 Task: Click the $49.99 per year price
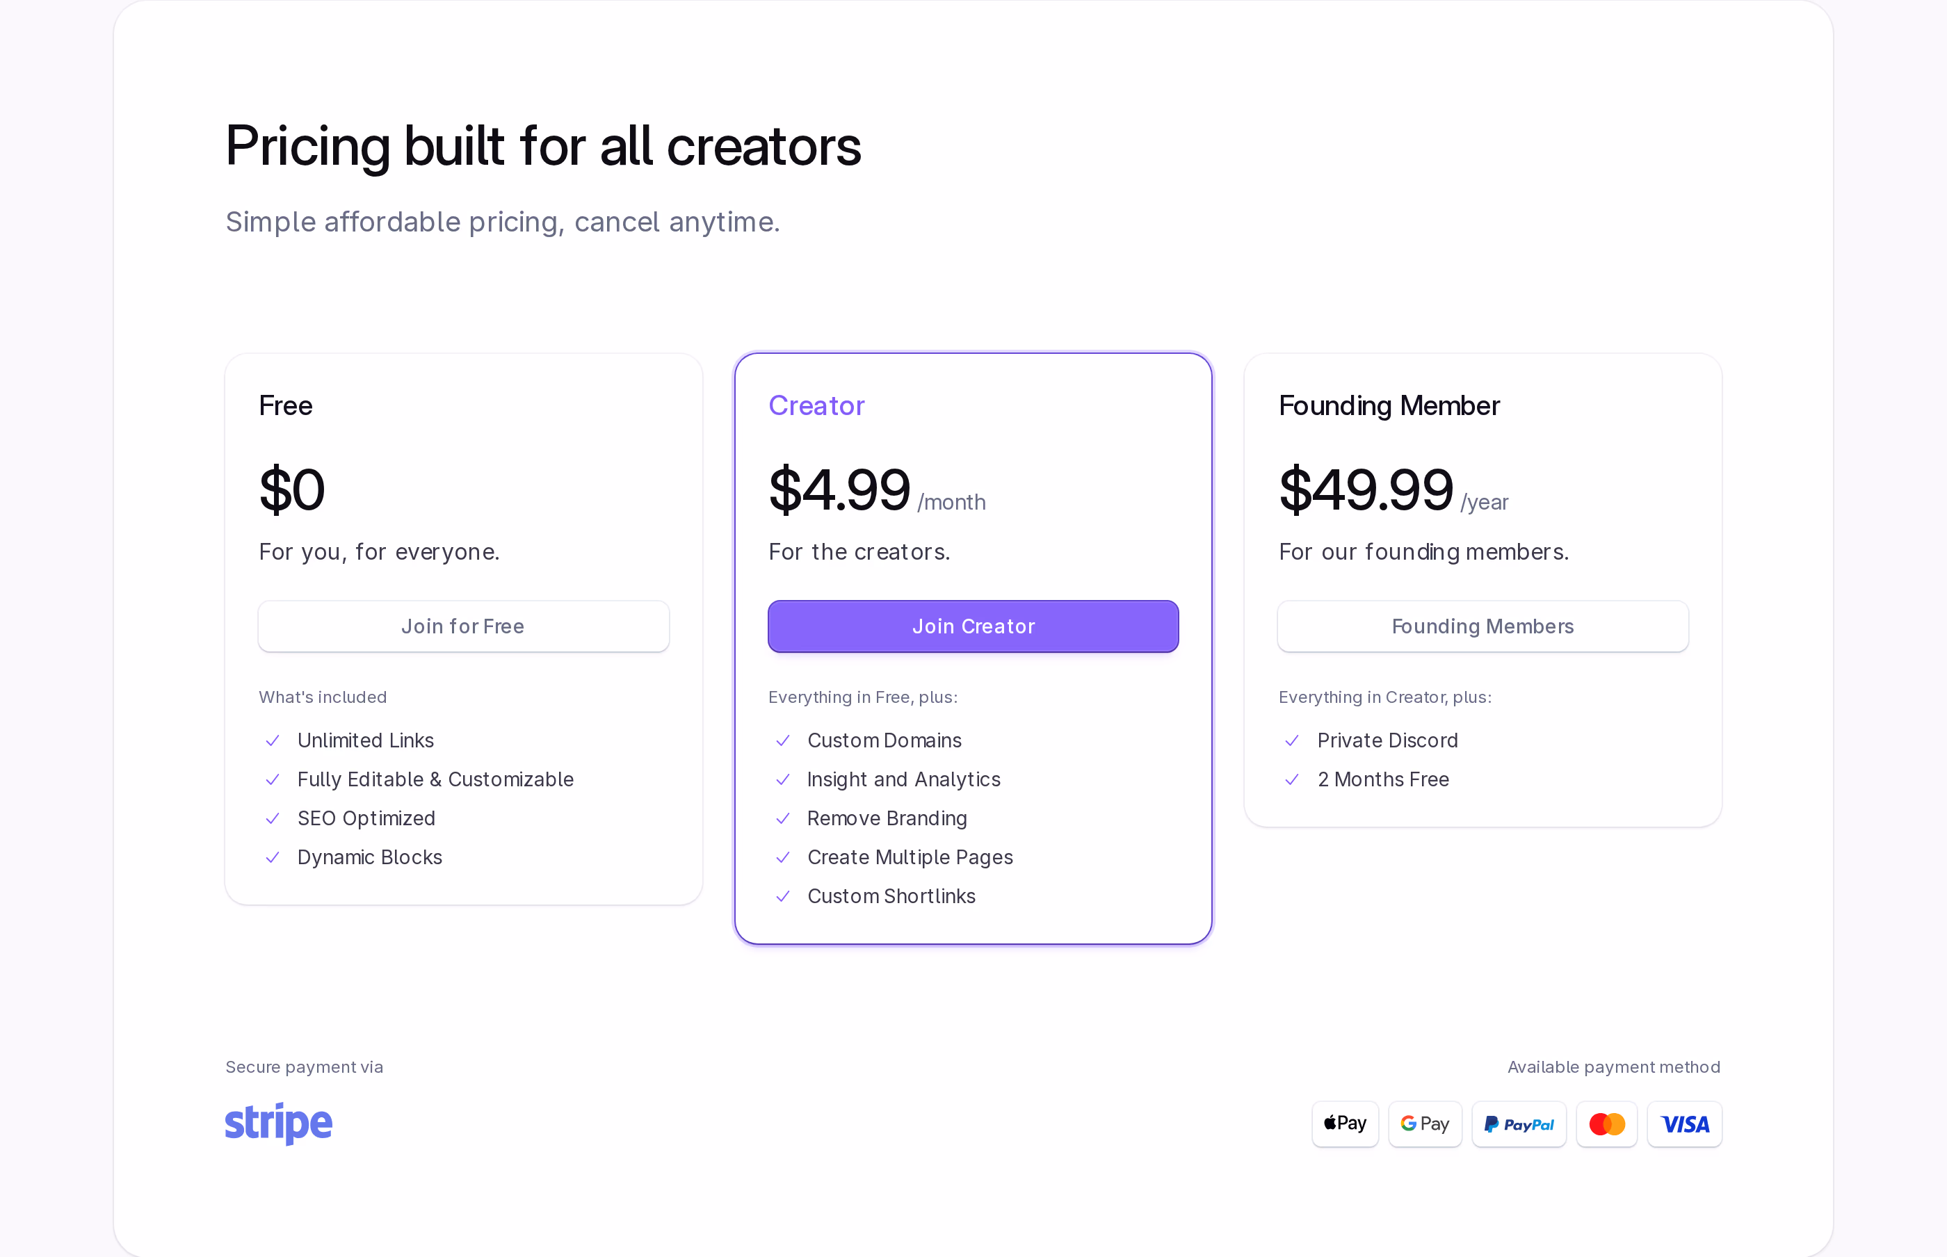1393,489
